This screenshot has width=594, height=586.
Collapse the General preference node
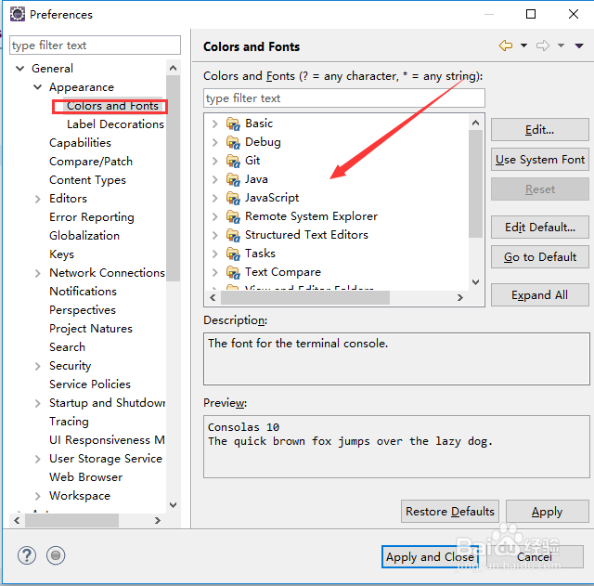click(20, 69)
